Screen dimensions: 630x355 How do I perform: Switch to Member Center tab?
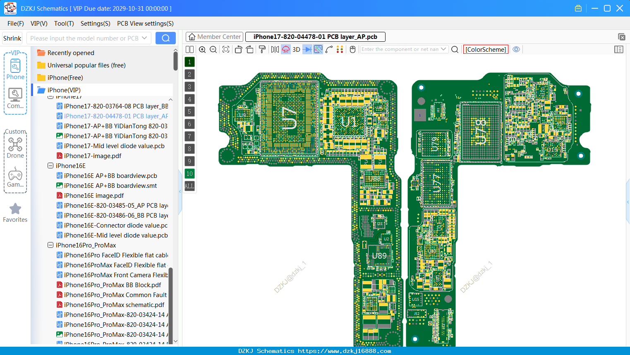coord(214,37)
